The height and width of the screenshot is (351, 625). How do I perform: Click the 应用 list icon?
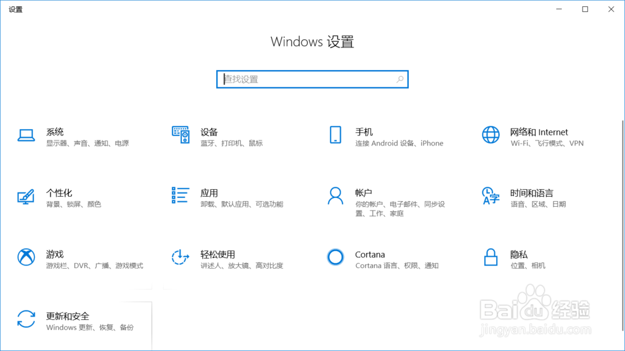click(181, 195)
